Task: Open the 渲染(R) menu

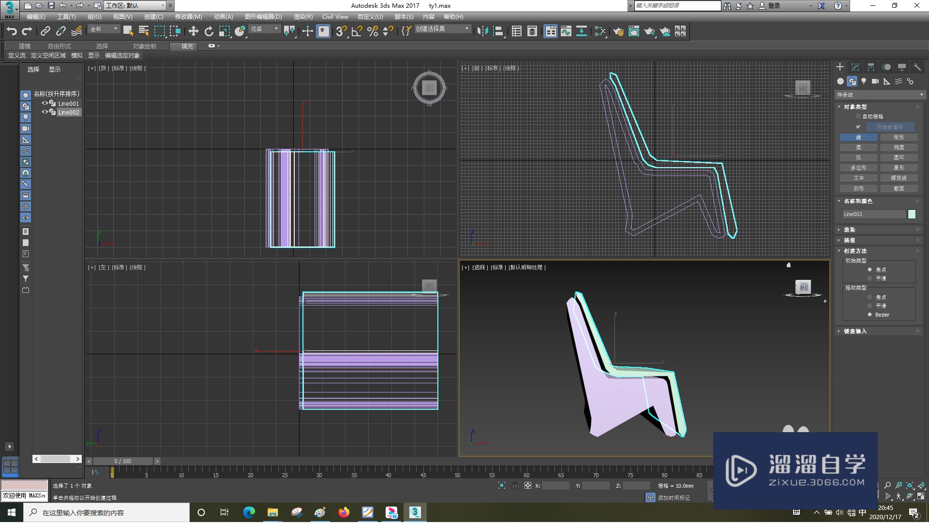Action: pyautogui.click(x=303, y=17)
